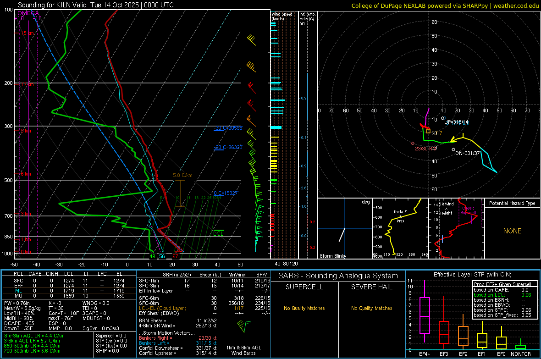The image size is (541, 359).
Task: Click the Effective Layer STP (with CIN) title
Action: 472,275
